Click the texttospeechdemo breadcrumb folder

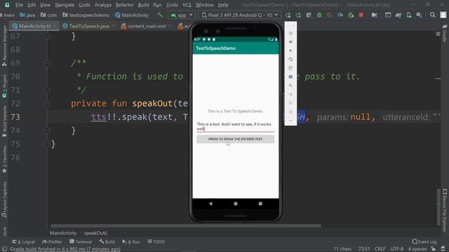click(86, 15)
